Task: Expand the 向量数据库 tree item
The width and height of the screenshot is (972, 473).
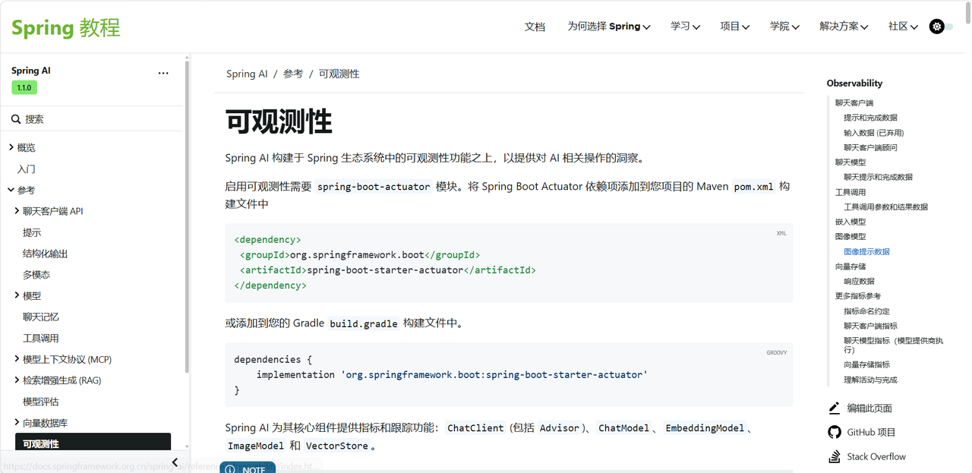Action: coord(17,422)
